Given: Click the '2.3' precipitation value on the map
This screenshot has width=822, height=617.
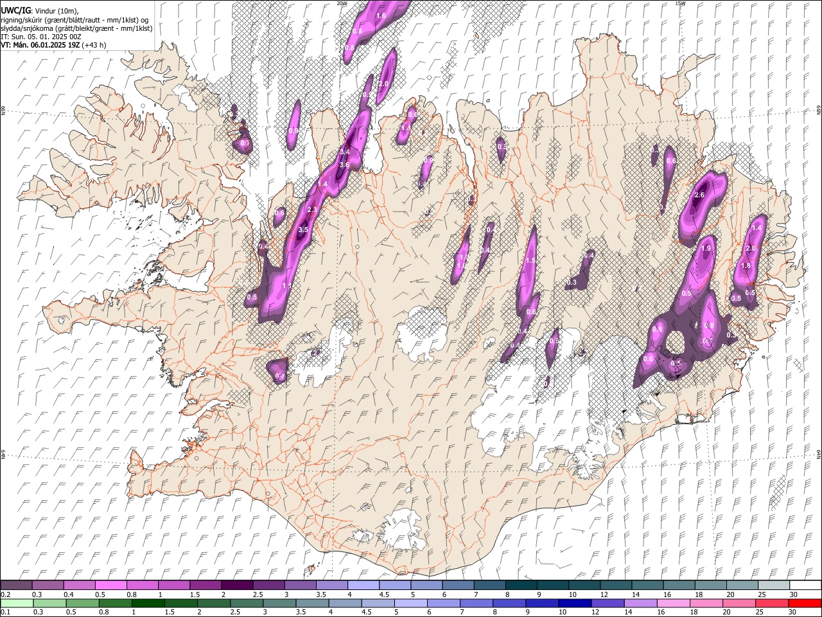Looking at the screenshot, I should click(x=313, y=210).
